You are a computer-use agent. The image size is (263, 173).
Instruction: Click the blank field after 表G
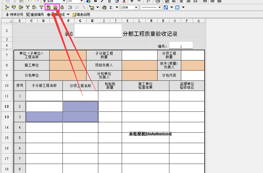click(x=98, y=31)
